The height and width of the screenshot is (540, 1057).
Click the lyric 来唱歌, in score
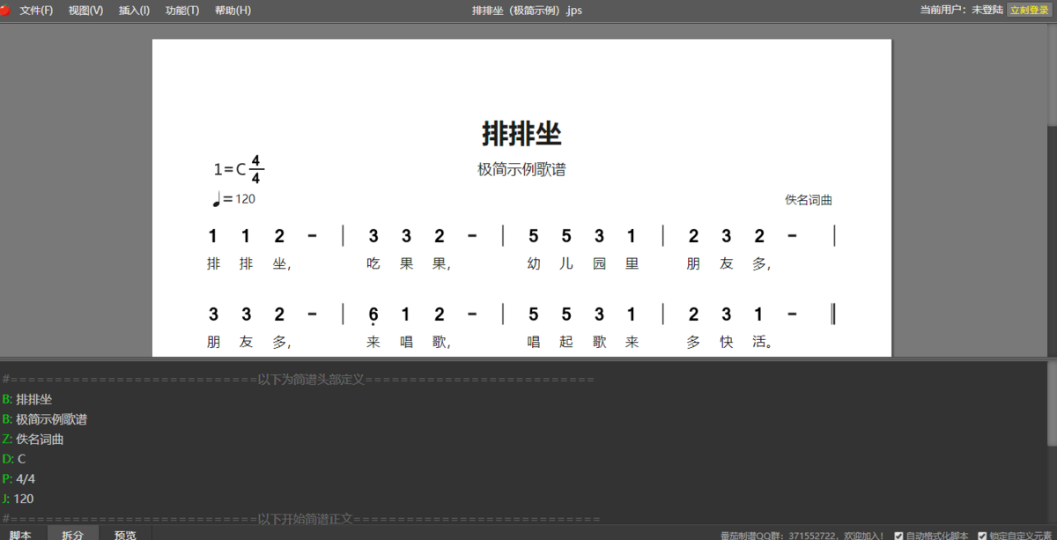tap(410, 343)
